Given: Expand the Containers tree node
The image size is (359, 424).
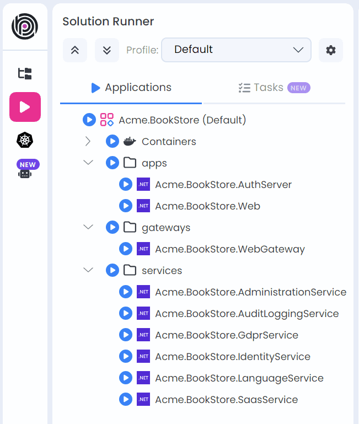Looking at the screenshot, I should (88, 142).
